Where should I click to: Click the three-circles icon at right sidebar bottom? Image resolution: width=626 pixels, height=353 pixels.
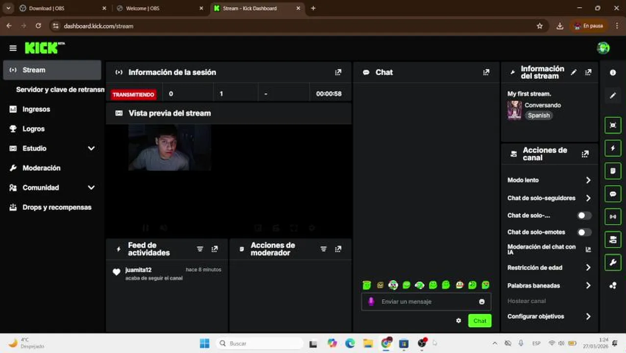pos(613,285)
